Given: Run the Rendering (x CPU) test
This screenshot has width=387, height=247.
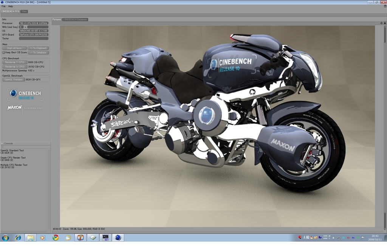Looking at the screenshot, I should click(x=15, y=67).
